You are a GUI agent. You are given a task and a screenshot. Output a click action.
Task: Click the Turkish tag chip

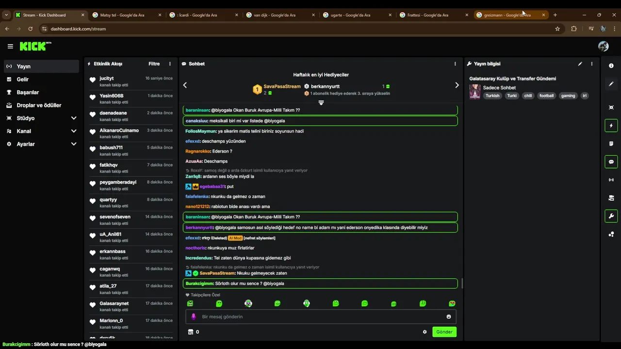click(x=492, y=95)
